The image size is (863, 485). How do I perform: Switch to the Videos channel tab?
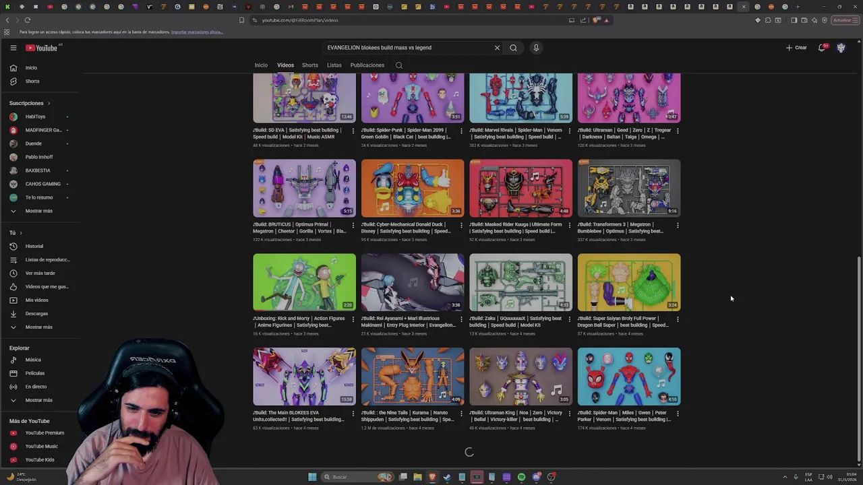285,65
